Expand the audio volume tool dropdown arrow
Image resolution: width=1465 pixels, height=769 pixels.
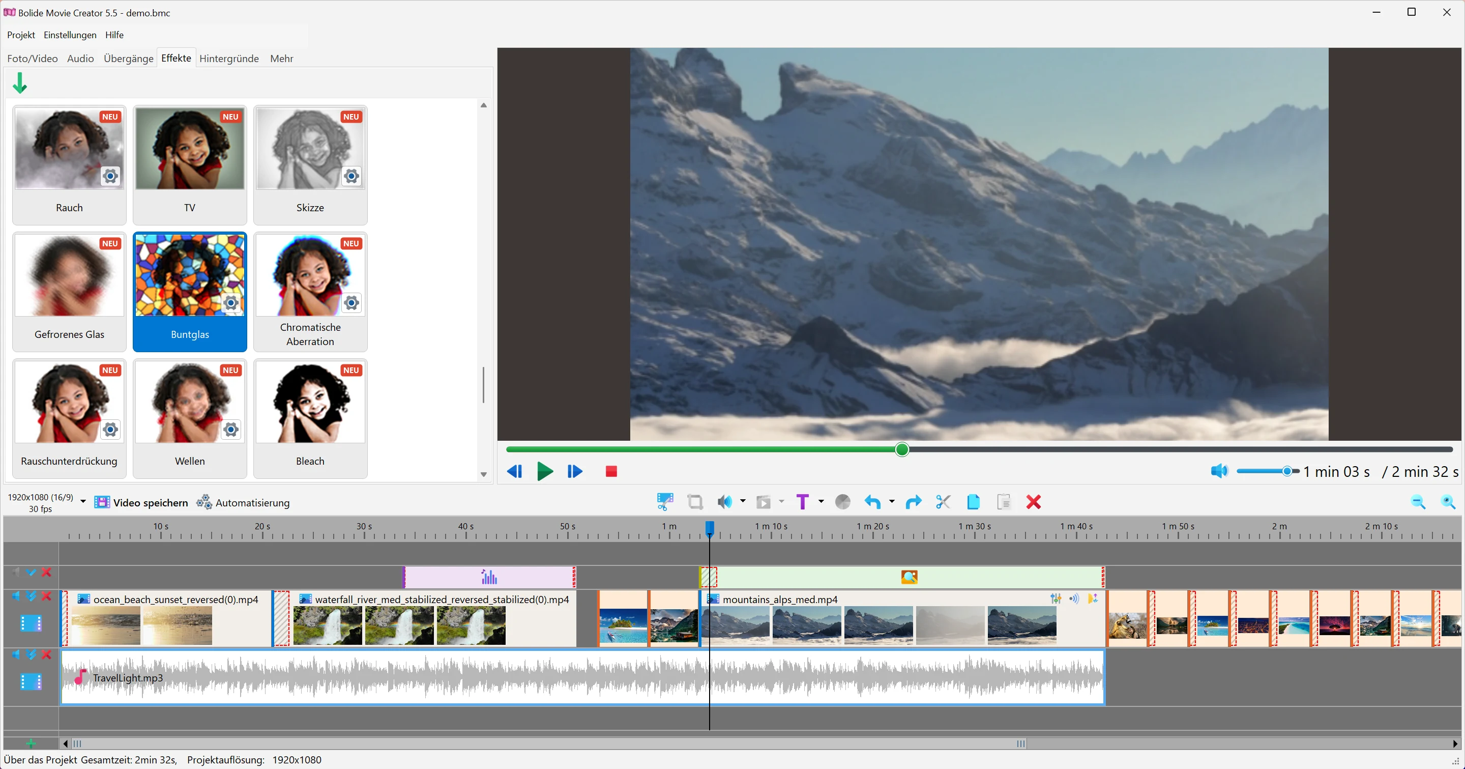[743, 501]
